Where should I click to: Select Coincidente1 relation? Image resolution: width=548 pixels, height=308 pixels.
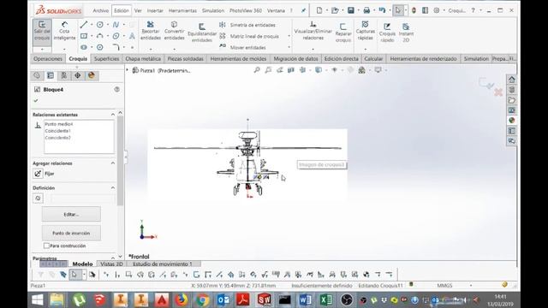(x=57, y=131)
